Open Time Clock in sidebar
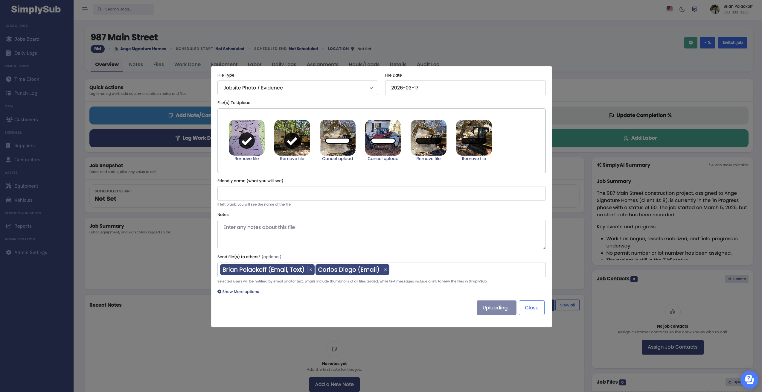This screenshot has width=762, height=392. click(x=26, y=79)
